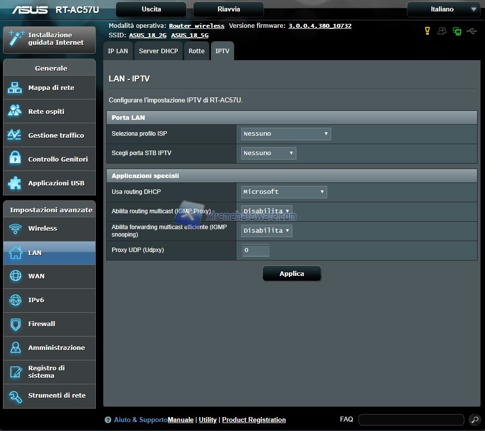This screenshot has height=431, width=485.
Task: Select the Controllo Genitori padlock icon
Action: pyautogui.click(x=15, y=159)
